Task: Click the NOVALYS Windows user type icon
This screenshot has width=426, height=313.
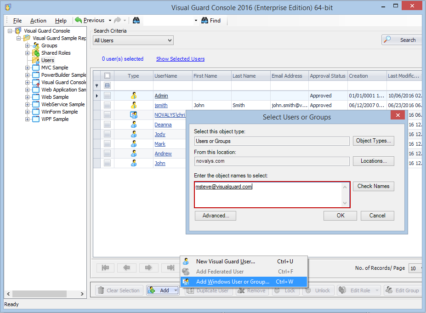Action: coord(134,115)
